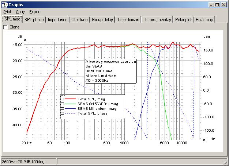Click the '-40.00' dB axis label
Screen dimensions: 229x166
[17, 125]
